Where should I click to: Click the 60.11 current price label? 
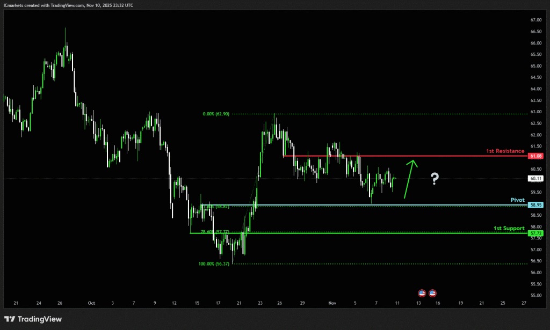(536, 179)
